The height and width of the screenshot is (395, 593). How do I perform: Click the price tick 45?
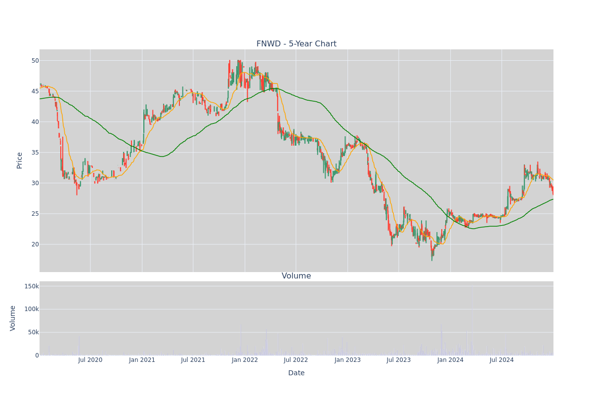[35, 91]
